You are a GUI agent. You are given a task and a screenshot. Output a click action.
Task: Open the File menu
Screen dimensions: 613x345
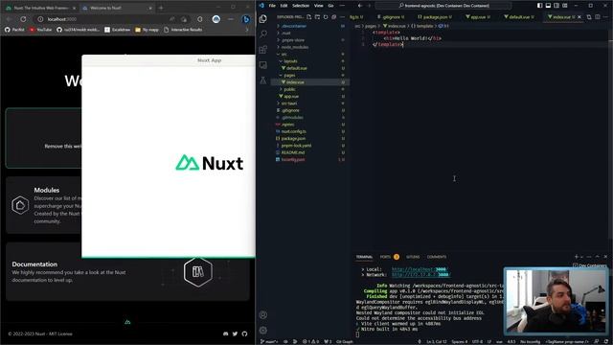(272, 6)
